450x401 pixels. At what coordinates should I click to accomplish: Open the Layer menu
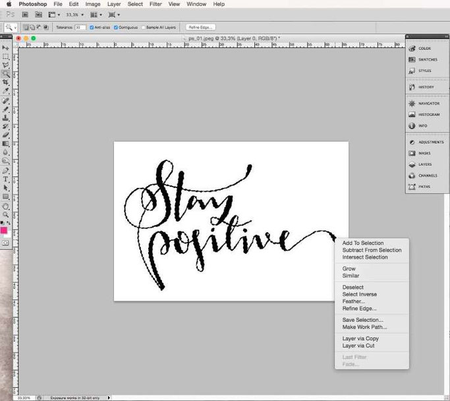tap(114, 4)
